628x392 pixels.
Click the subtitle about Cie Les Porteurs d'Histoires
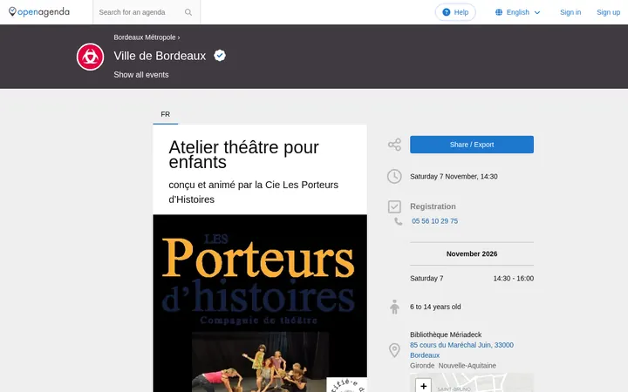click(x=254, y=192)
